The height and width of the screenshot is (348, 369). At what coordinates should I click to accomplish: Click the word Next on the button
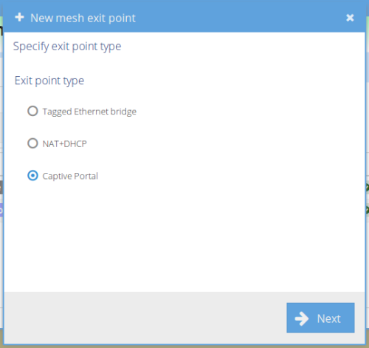point(328,318)
